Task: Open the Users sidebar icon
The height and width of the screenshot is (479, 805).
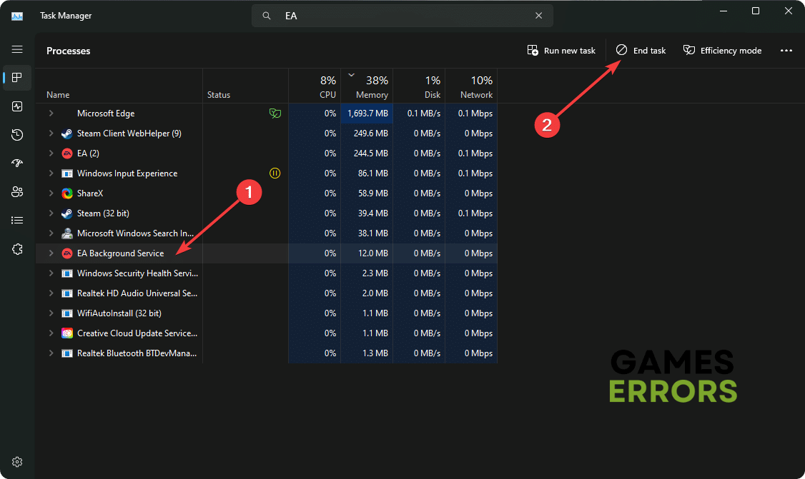Action: pyautogui.click(x=17, y=192)
